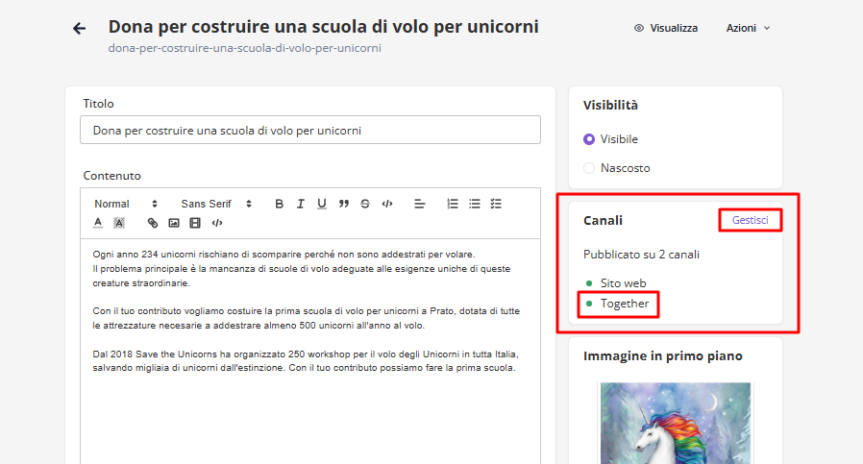863x464 pixels.
Task: Open the Sans Serif font dropdown
Action: pos(216,204)
